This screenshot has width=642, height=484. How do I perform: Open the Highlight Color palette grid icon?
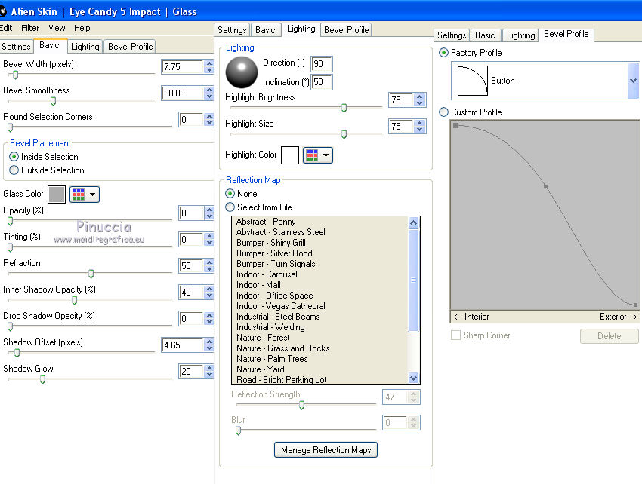click(313, 155)
